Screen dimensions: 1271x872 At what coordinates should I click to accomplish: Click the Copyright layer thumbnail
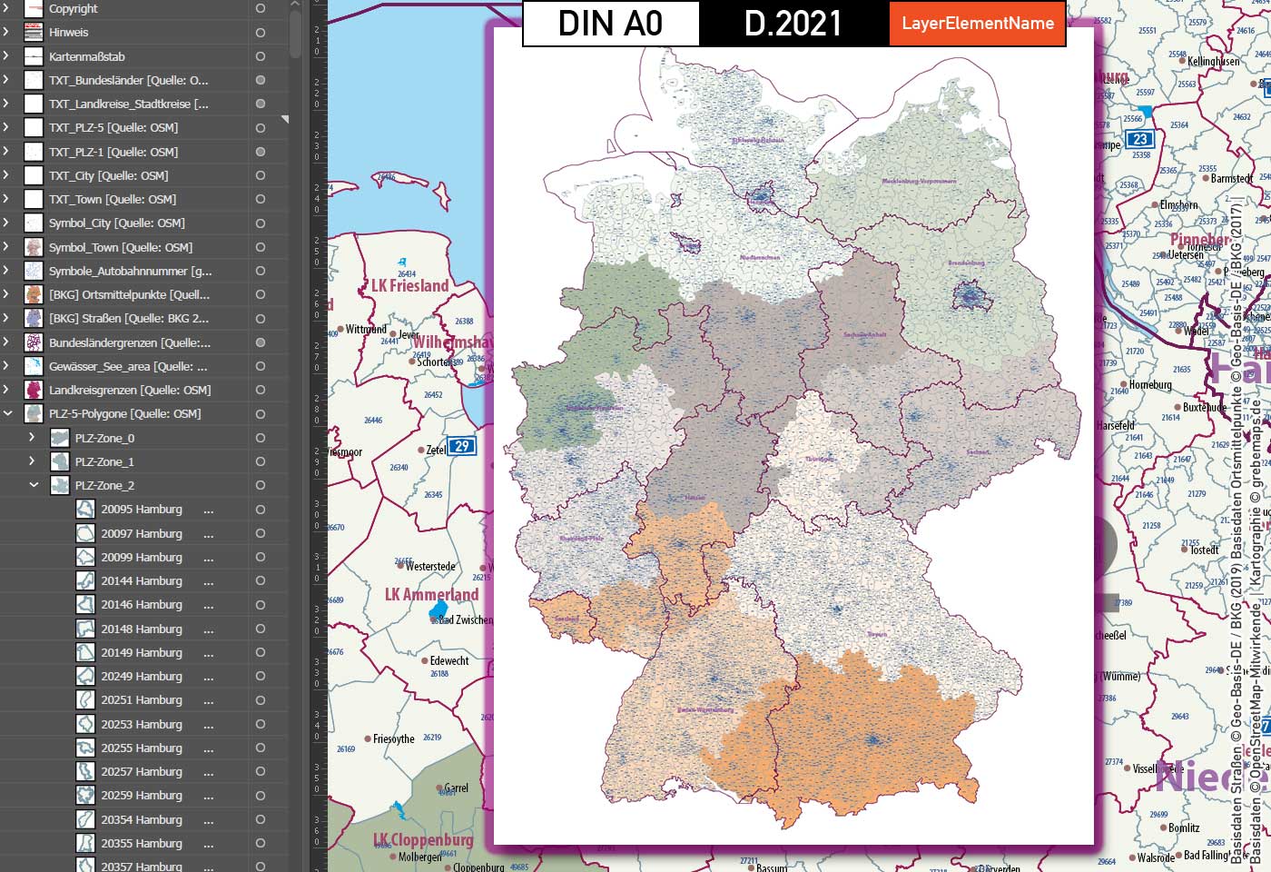[x=32, y=9]
